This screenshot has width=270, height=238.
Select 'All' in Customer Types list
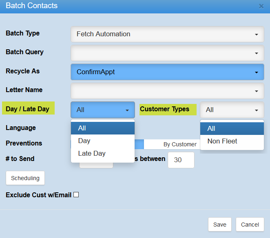click(x=232, y=128)
